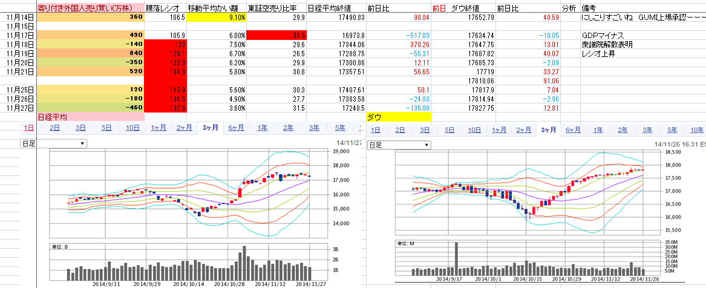The image size is (706, 288).
Task: Switch Nikkei chart to the 10日 tab
Action: pyautogui.click(x=132, y=128)
